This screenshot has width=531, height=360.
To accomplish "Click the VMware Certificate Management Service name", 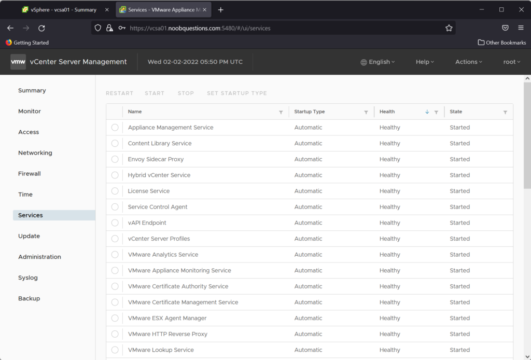I will (183, 302).
